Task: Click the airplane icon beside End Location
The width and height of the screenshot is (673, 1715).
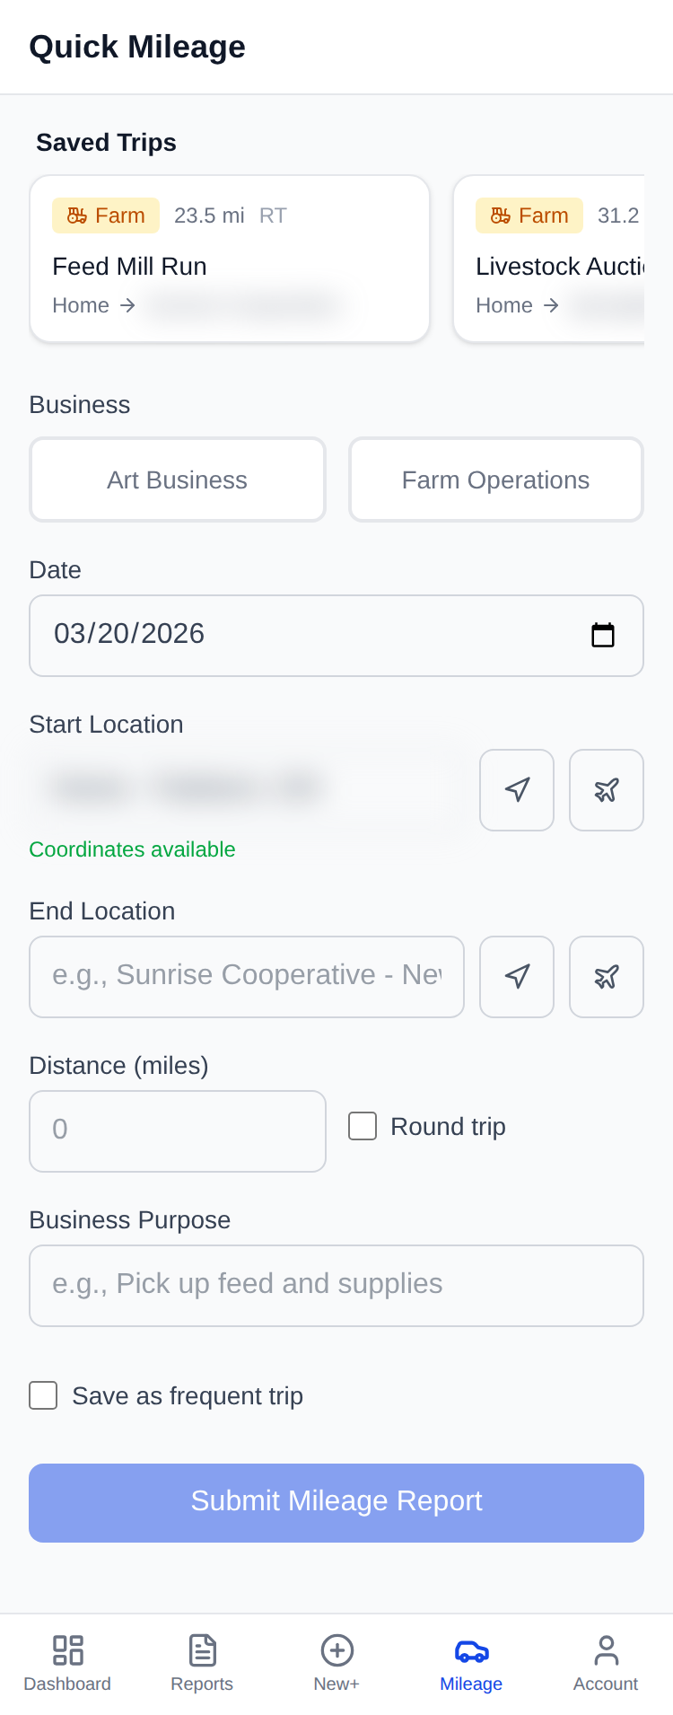Action: point(607,976)
